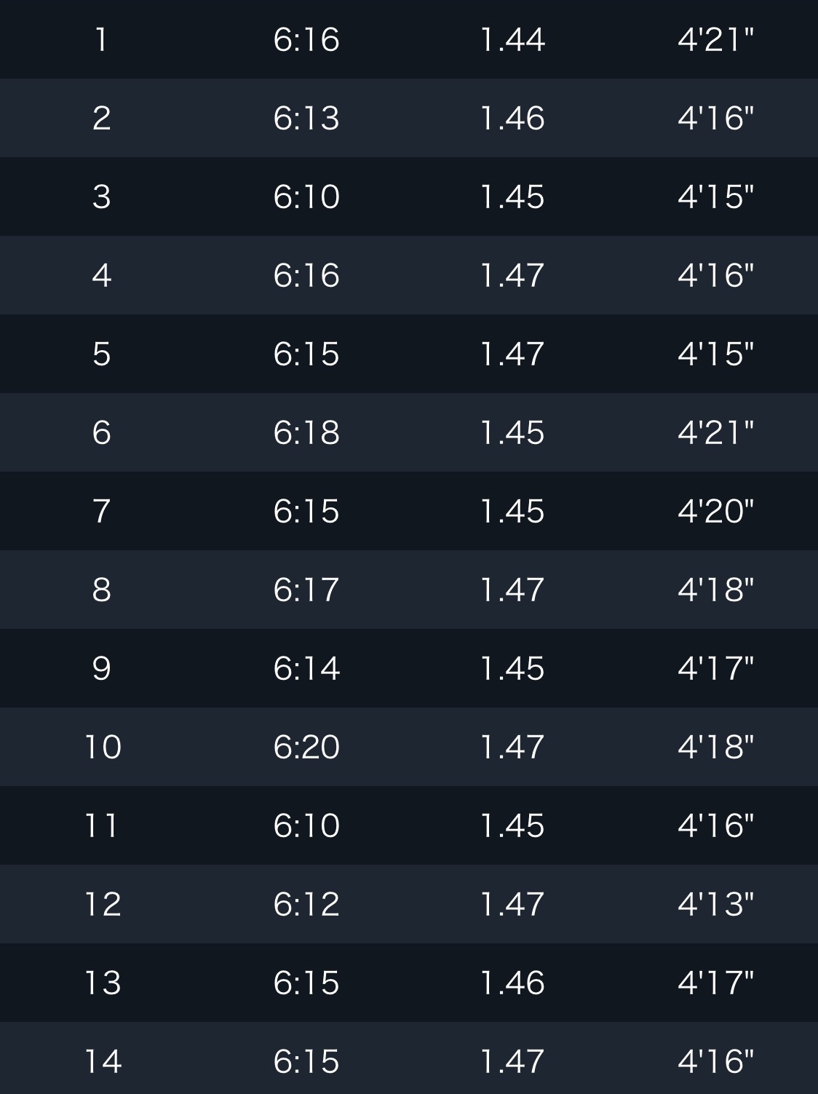The height and width of the screenshot is (1094, 818).
Task: Click lap 3 time 6:10
Action: tap(306, 197)
